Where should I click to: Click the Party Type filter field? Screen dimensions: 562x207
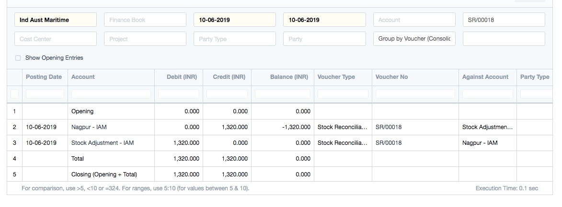tap(234, 39)
